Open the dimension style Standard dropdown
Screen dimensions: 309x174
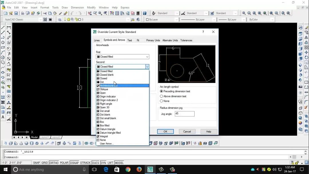click(197, 13)
